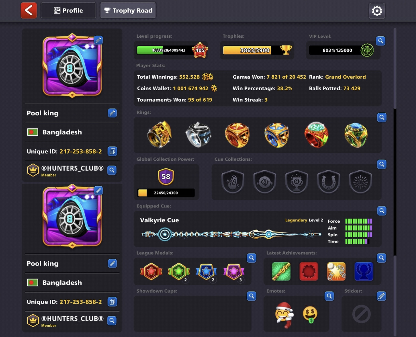This screenshot has width=416, height=337.
Task: View Latest Achievements magnifier icon
Action: pyautogui.click(x=382, y=258)
